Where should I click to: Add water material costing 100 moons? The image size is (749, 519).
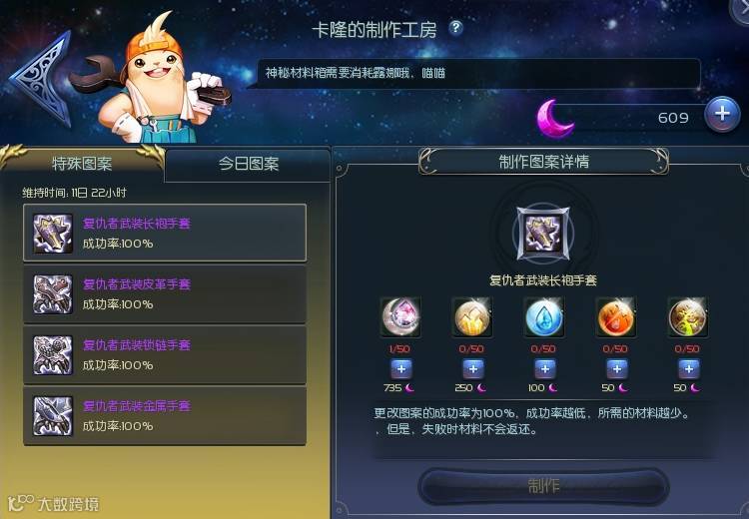click(x=545, y=369)
